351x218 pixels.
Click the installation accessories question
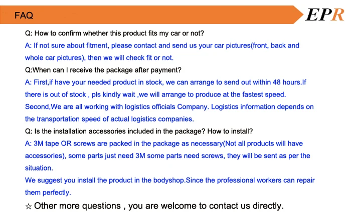[139, 131]
